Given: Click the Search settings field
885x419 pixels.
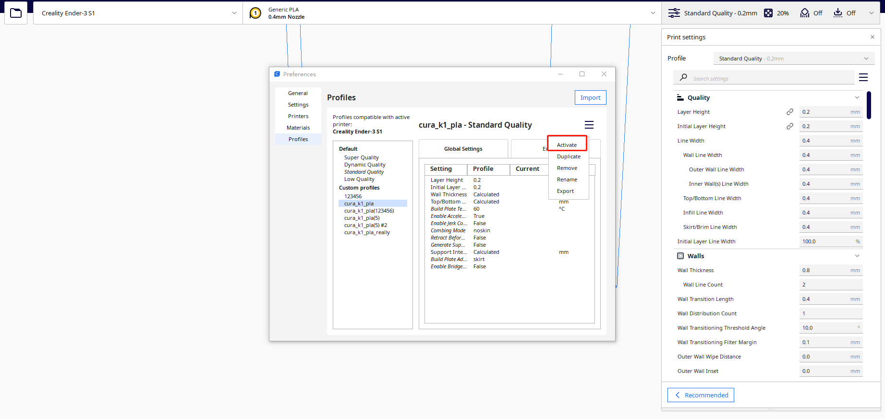Looking at the screenshot, I should (764, 78).
